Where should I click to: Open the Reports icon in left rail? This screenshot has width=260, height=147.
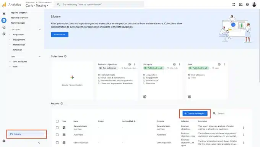click(4, 20)
